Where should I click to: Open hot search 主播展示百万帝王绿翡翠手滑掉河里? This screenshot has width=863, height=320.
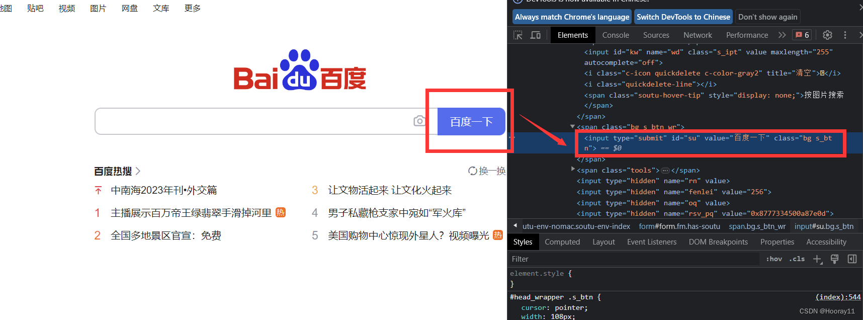click(191, 213)
